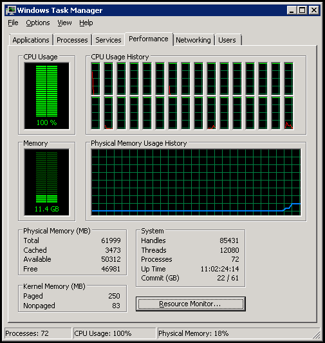Open Resource Monitor

(190, 304)
